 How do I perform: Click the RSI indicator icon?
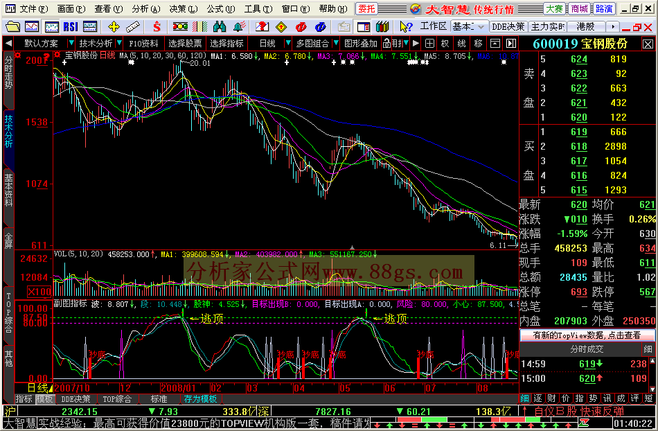tap(71, 27)
